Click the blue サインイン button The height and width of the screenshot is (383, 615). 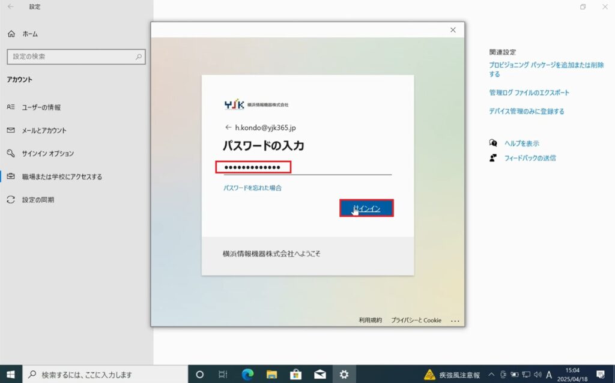[x=366, y=208]
